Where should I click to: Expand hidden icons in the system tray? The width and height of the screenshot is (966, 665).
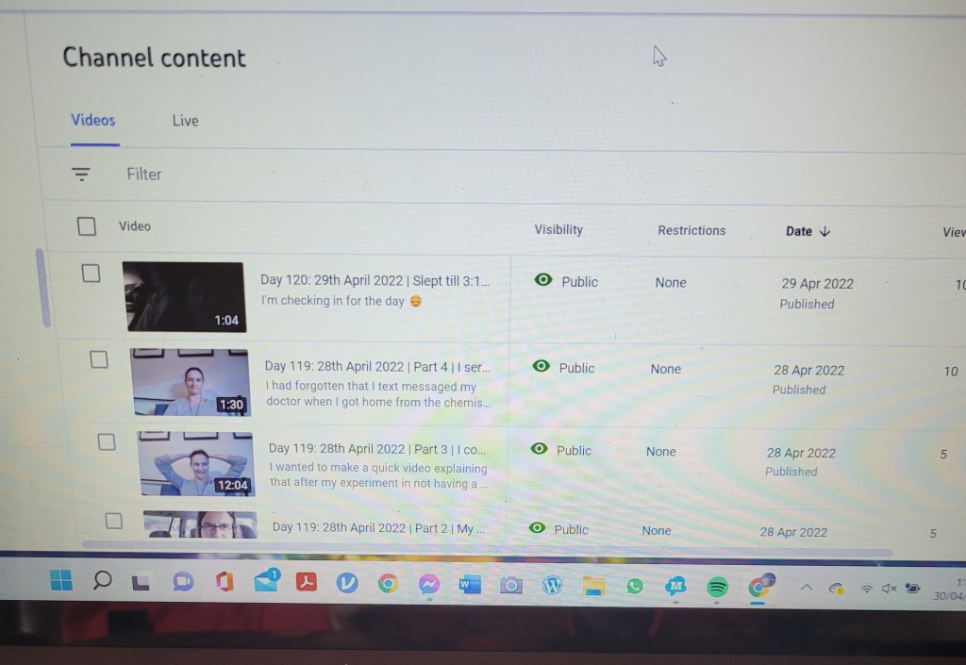807,587
